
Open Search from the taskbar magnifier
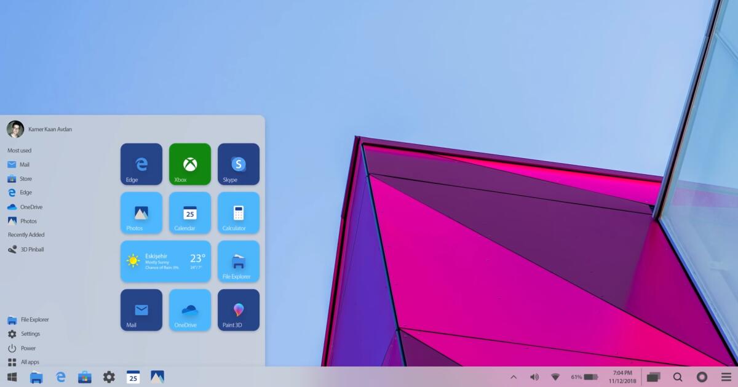coord(677,376)
